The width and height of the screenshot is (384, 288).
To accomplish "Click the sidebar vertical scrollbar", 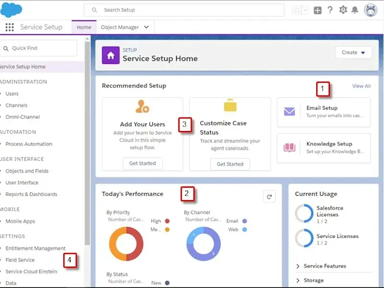I will pos(87,143).
